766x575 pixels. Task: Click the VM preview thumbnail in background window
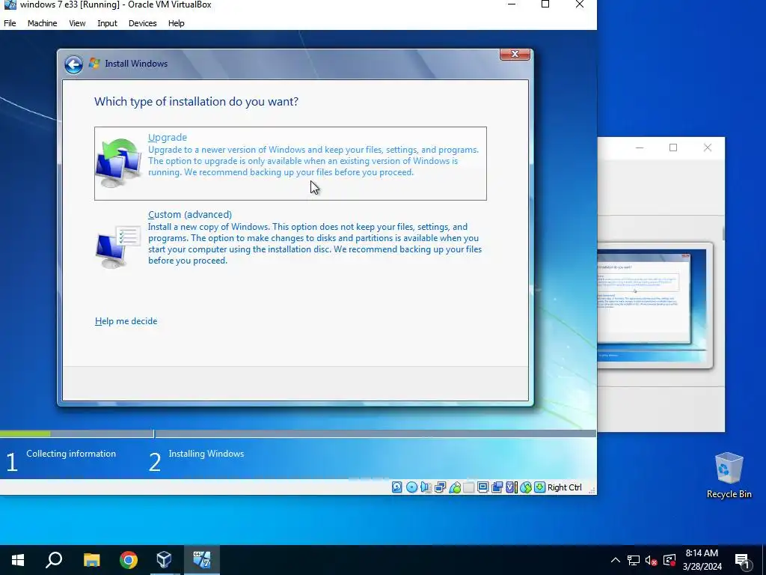pos(655,305)
